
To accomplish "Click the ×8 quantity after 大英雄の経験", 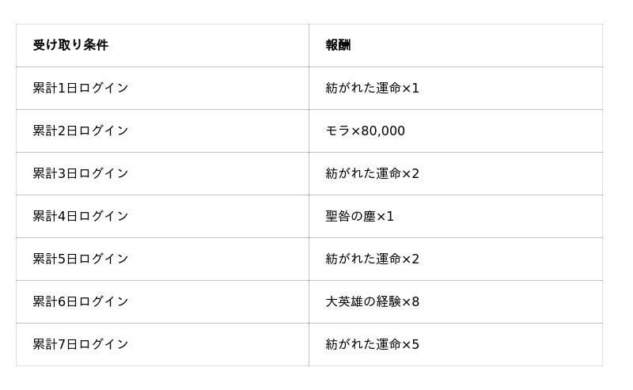I will (411, 301).
